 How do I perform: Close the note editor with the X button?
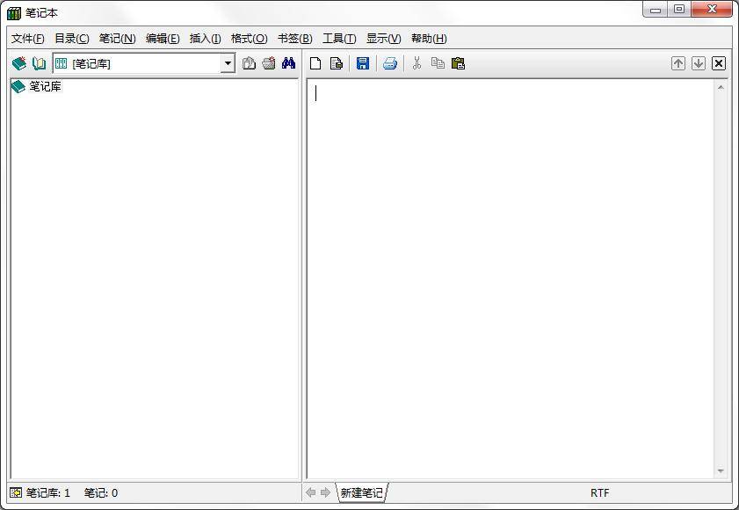click(718, 62)
